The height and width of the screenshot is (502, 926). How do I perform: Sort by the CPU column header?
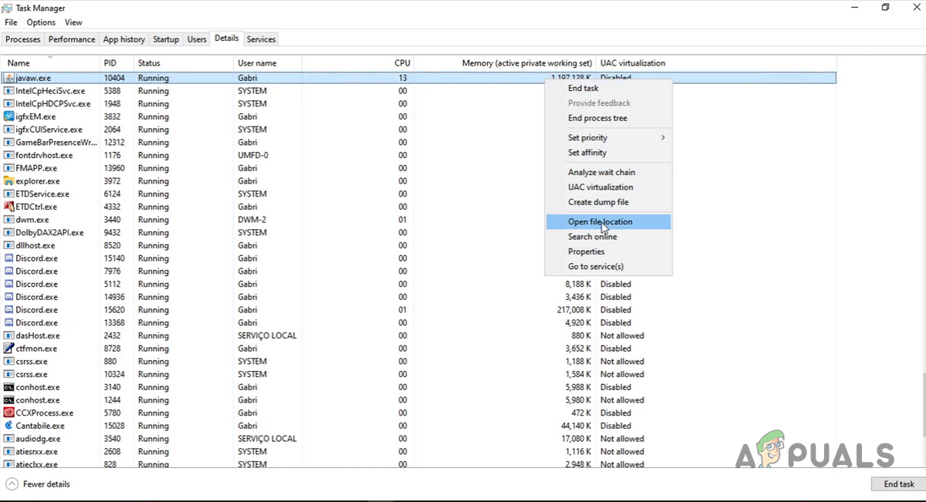402,63
